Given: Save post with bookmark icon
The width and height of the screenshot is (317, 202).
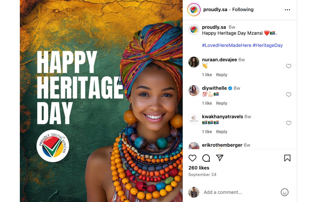Looking at the screenshot, I should click(x=287, y=158).
